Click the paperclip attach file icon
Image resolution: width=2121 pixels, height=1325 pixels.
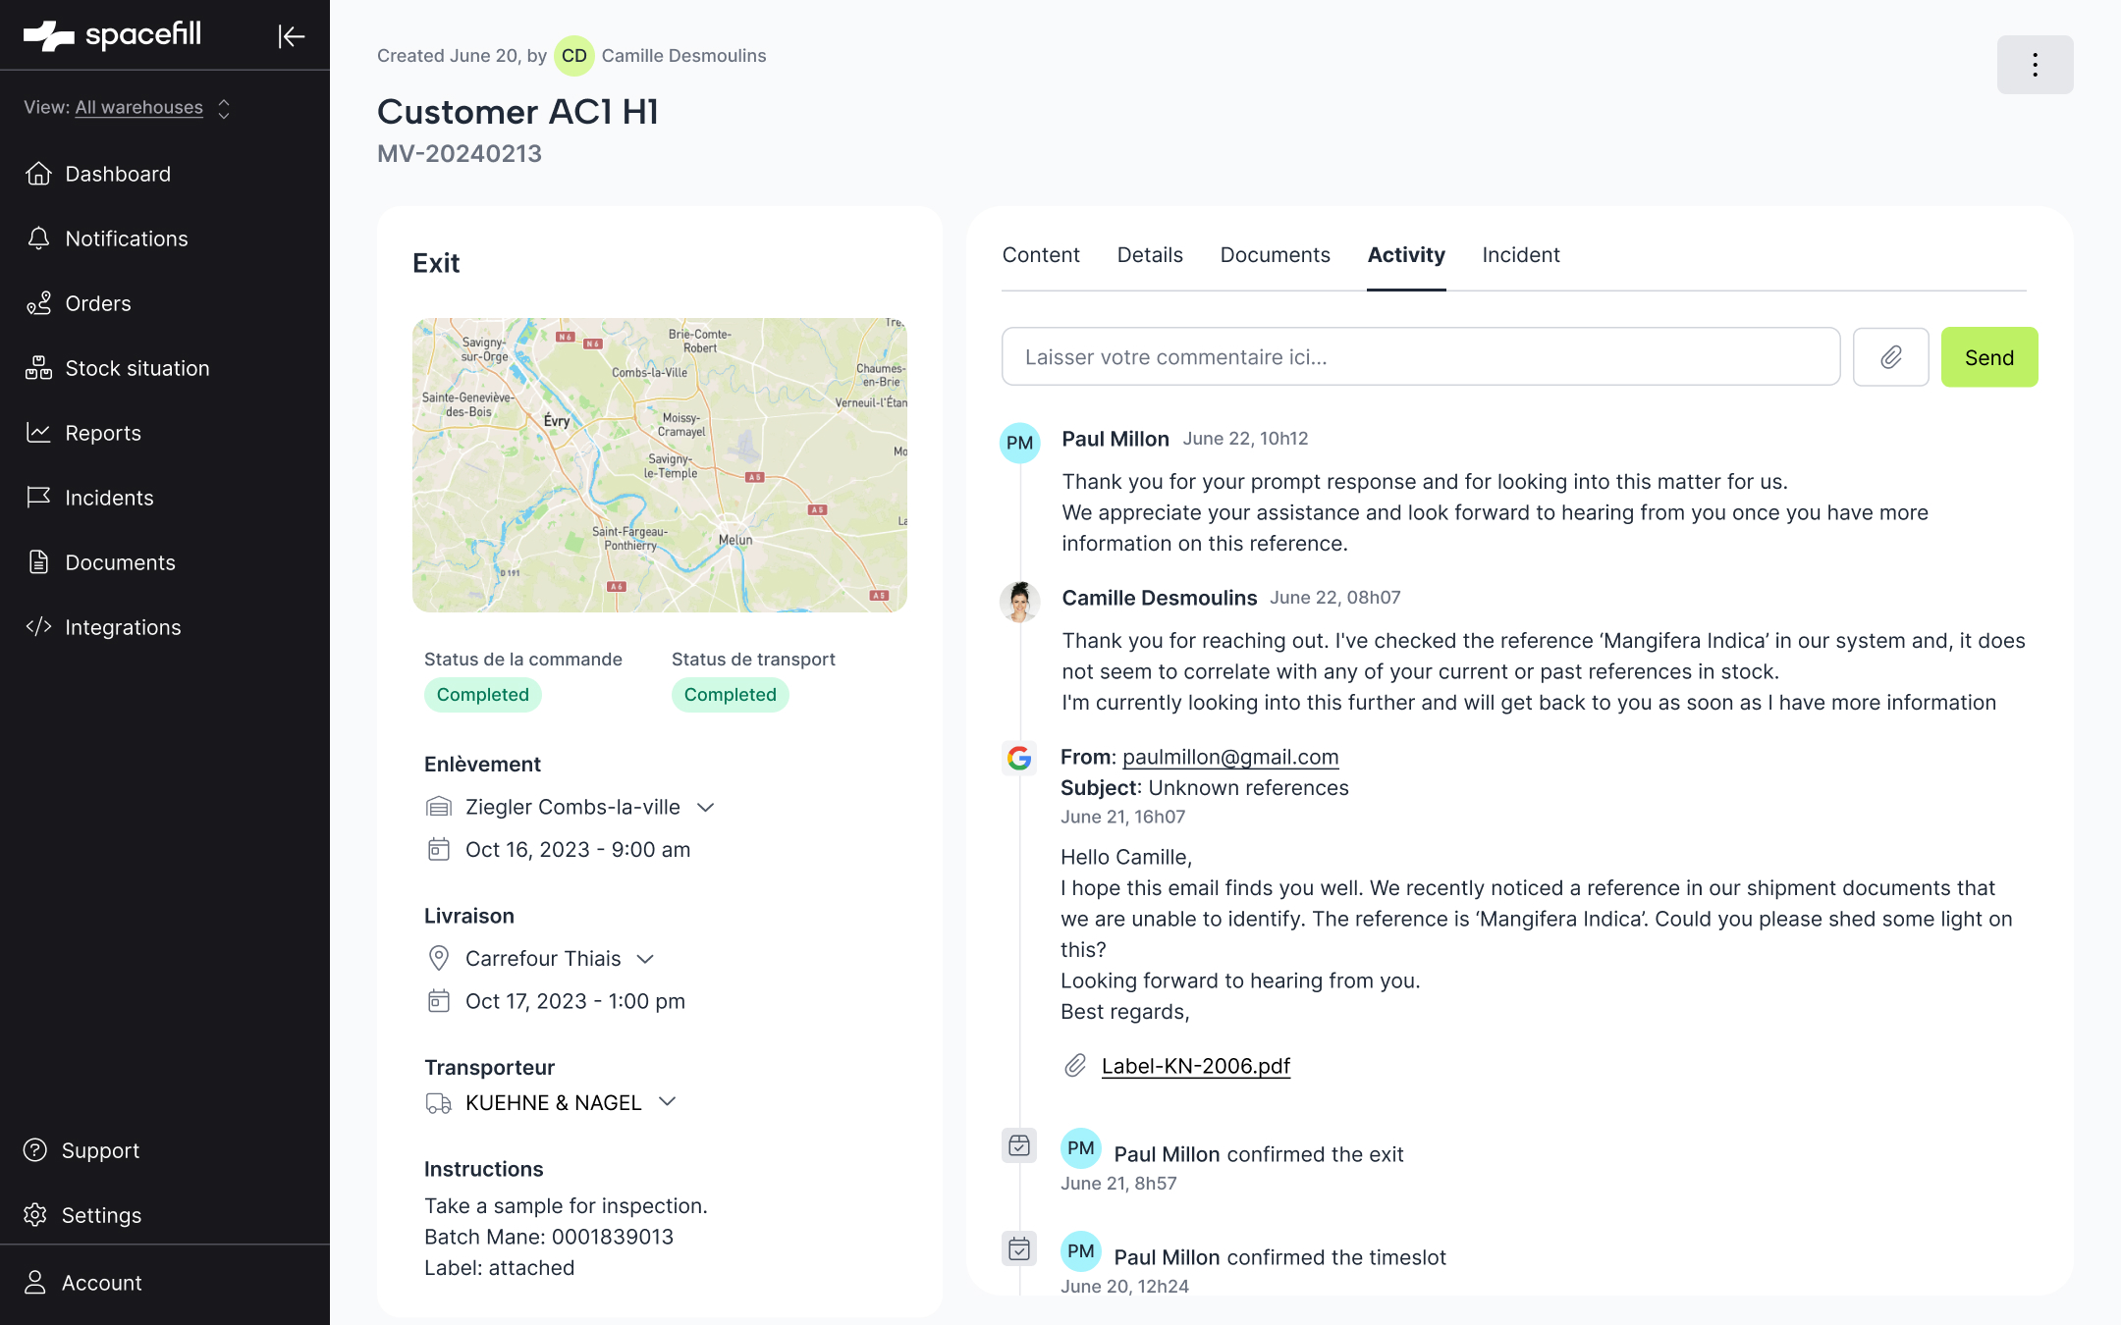coord(1890,357)
